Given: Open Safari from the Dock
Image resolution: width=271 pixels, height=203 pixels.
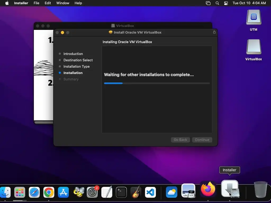Looking at the screenshot, I should 34,192.
